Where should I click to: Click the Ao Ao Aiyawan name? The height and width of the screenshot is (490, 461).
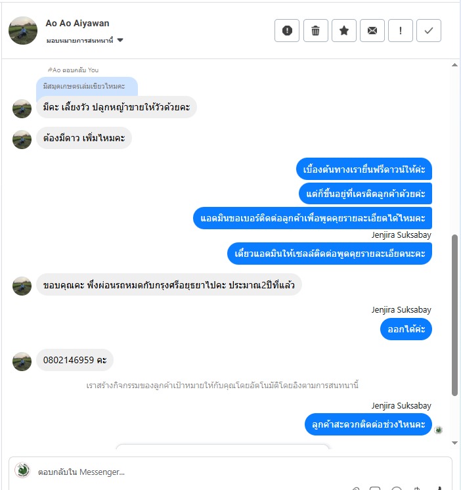click(77, 23)
